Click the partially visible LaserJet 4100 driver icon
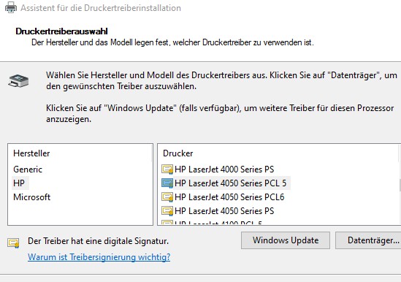Viewport: 401px width, 282px height. (167, 223)
